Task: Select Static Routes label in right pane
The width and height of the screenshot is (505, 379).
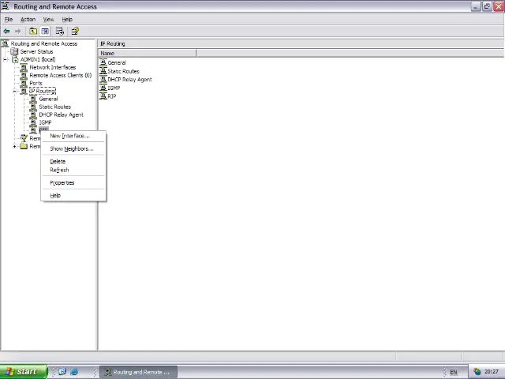Action: (x=123, y=71)
